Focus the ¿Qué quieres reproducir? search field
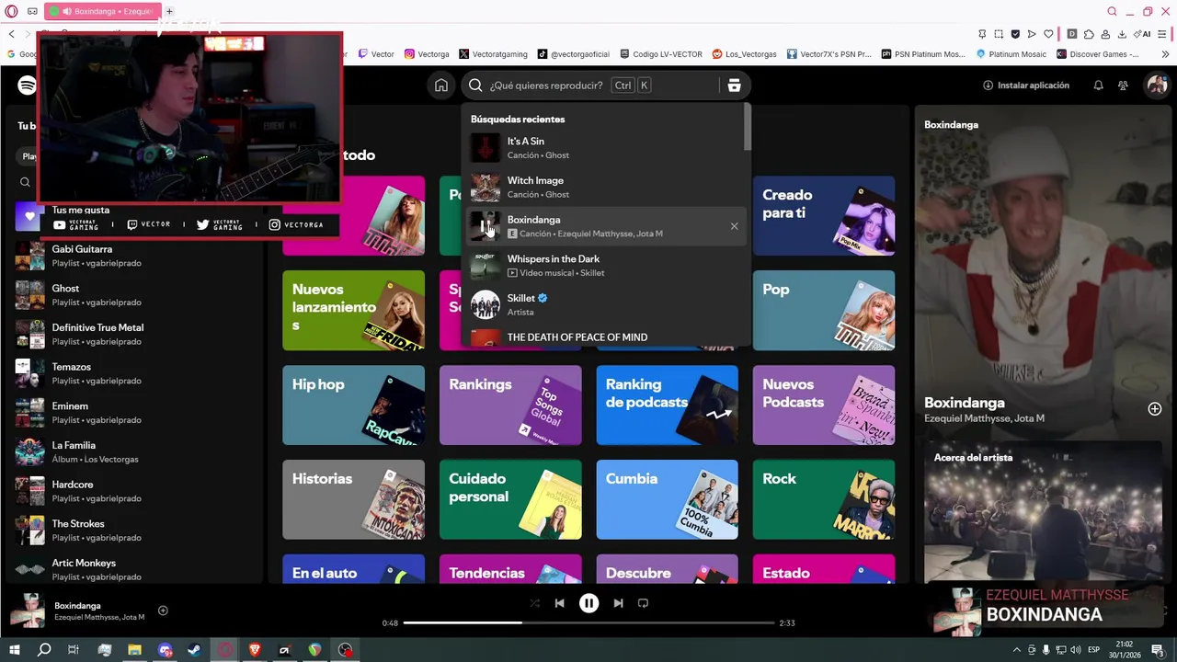1177x662 pixels. (605, 86)
